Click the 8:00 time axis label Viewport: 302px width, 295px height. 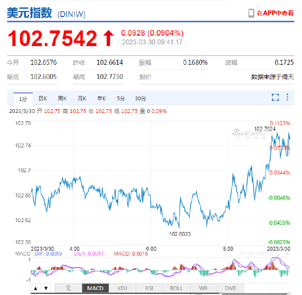228,249
